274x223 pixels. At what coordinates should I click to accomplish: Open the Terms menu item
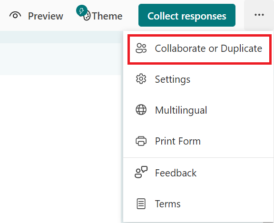(198, 204)
